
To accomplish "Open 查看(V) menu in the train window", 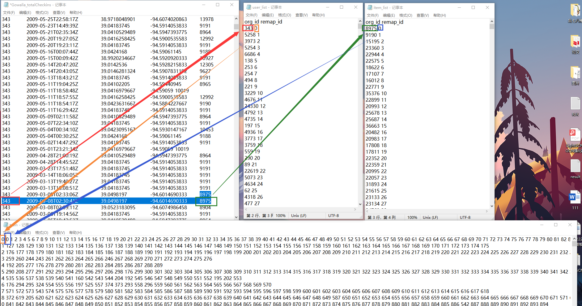I will pos(59,233).
